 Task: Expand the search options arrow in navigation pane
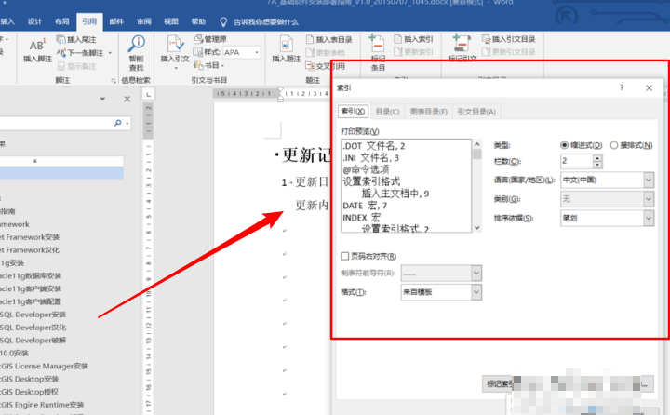click(127, 124)
